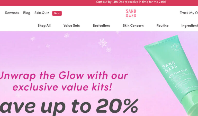Click the Sand & Sky logo on the tube
198x116 pixels.
(x=170, y=67)
